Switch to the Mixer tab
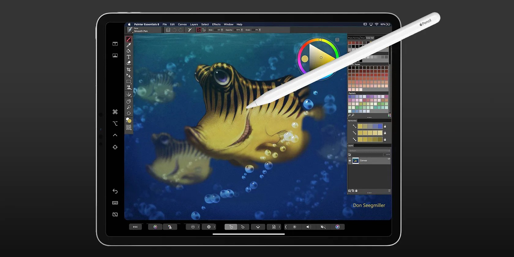Viewport: 514px width, 257px height. pyautogui.click(x=363, y=38)
